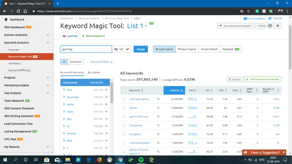Expand the Marketing Insights sidebar section
The height and width of the screenshot is (164, 292).
click(x=48, y=85)
